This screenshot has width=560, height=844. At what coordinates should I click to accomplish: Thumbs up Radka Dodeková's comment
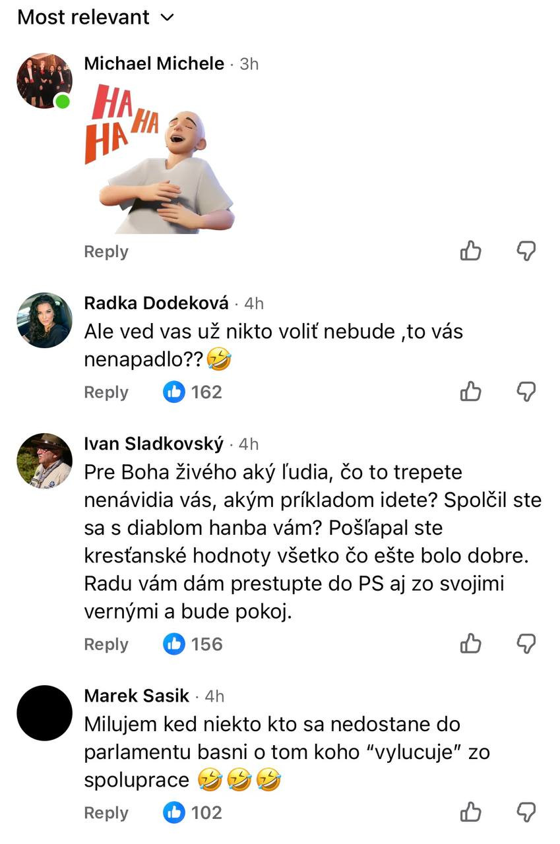470,392
